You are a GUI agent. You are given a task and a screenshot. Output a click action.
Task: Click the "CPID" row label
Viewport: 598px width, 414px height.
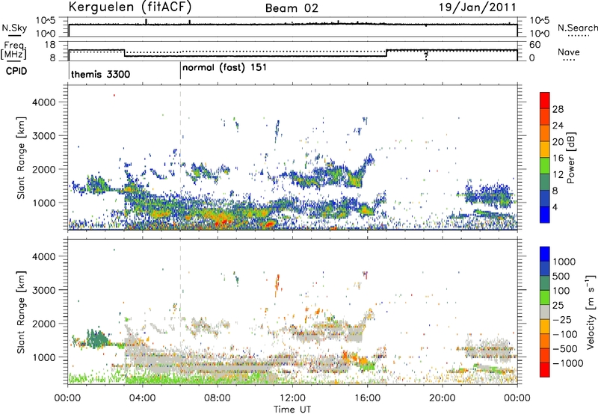[16, 71]
